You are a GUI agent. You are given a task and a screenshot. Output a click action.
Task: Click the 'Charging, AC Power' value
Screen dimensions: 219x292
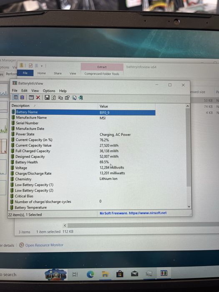pos(115,134)
